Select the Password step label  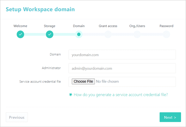point(166,26)
